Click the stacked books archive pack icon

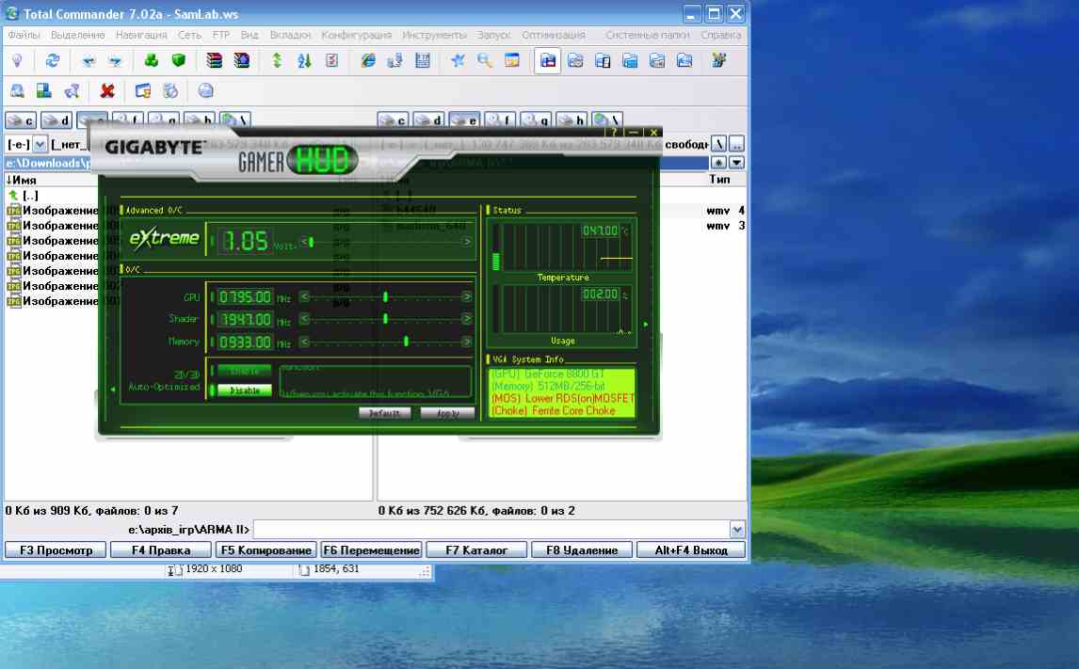[214, 61]
